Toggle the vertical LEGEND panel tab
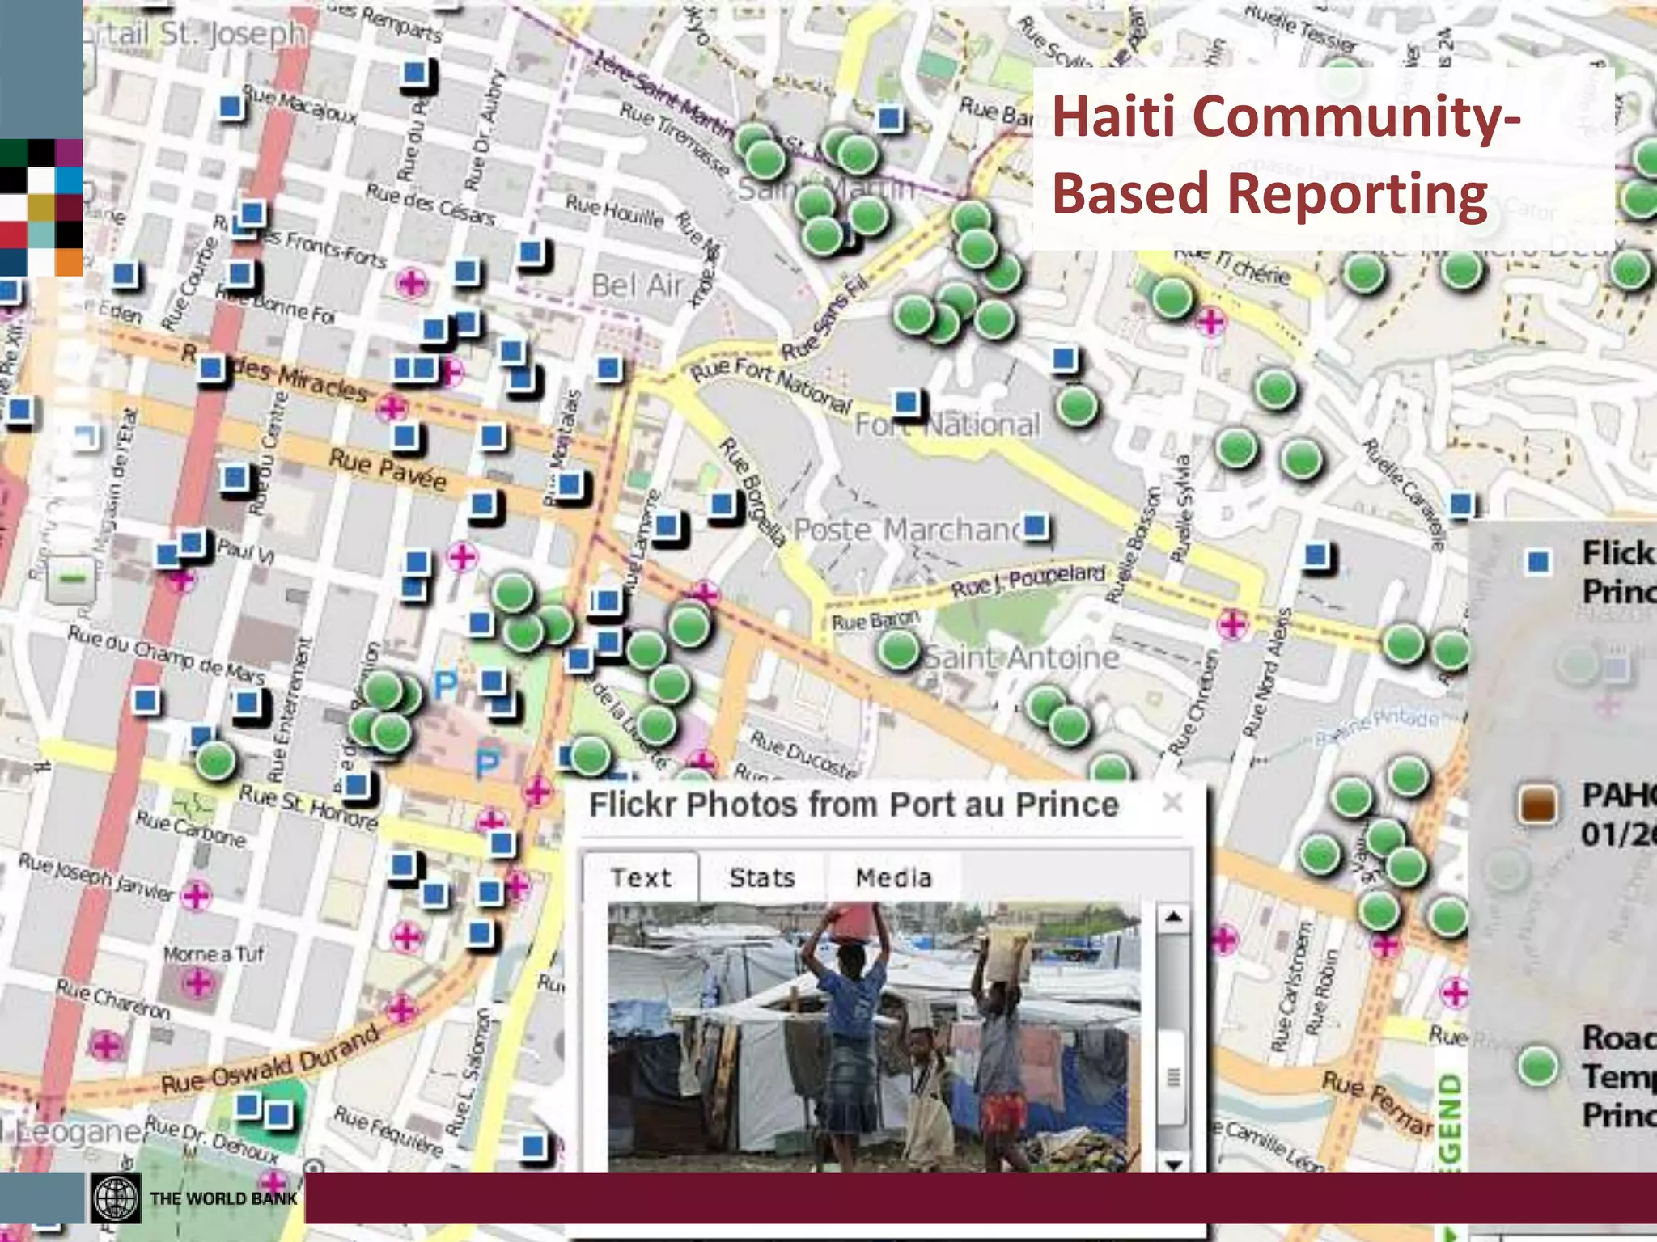This screenshot has height=1242, width=1657. coord(1448,1122)
